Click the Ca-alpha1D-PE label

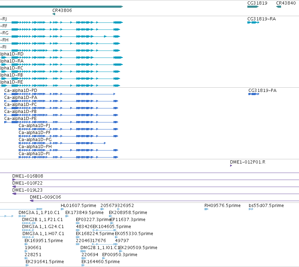[20, 119]
